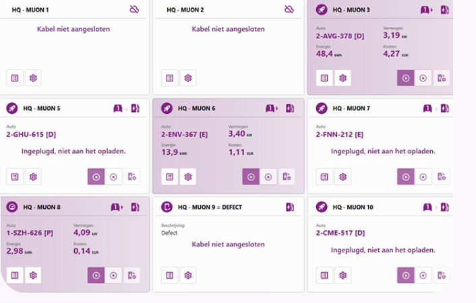
Task: Click speedometer icon on HQ - MUON 8
Action: (11, 207)
